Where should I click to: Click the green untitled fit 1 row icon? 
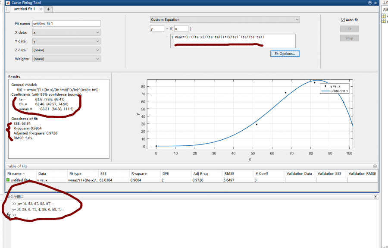pos(8,180)
